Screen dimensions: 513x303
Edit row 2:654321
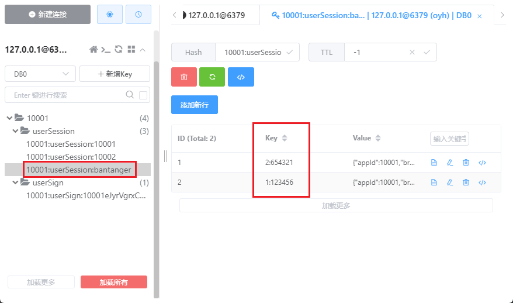[450, 163]
